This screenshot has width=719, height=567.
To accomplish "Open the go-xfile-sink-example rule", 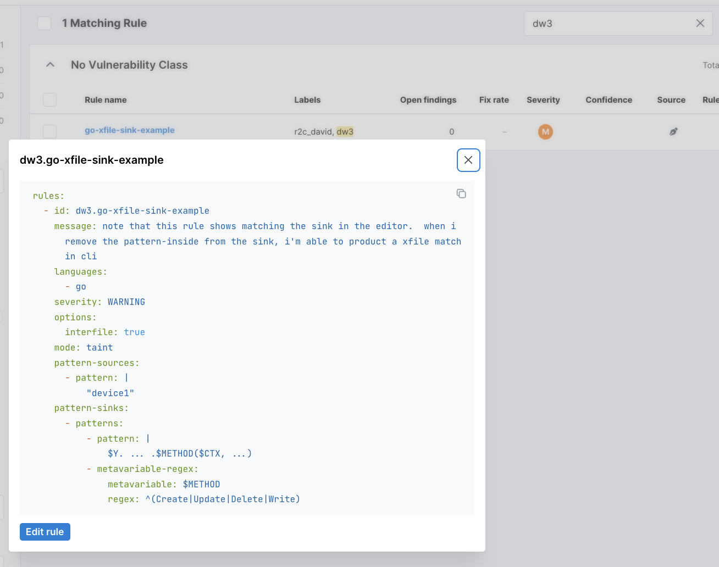I will coord(129,130).
